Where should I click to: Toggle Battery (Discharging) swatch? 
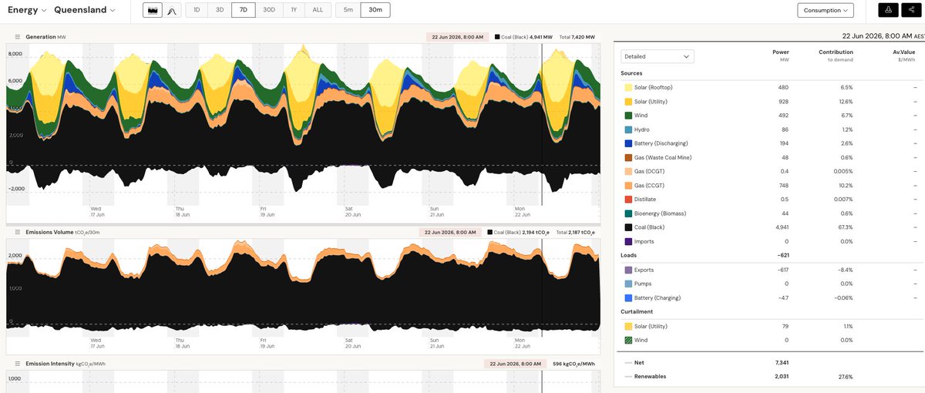628,143
